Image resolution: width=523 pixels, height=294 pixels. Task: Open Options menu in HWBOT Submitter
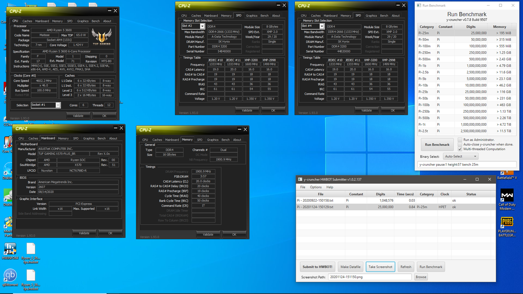[316, 187]
